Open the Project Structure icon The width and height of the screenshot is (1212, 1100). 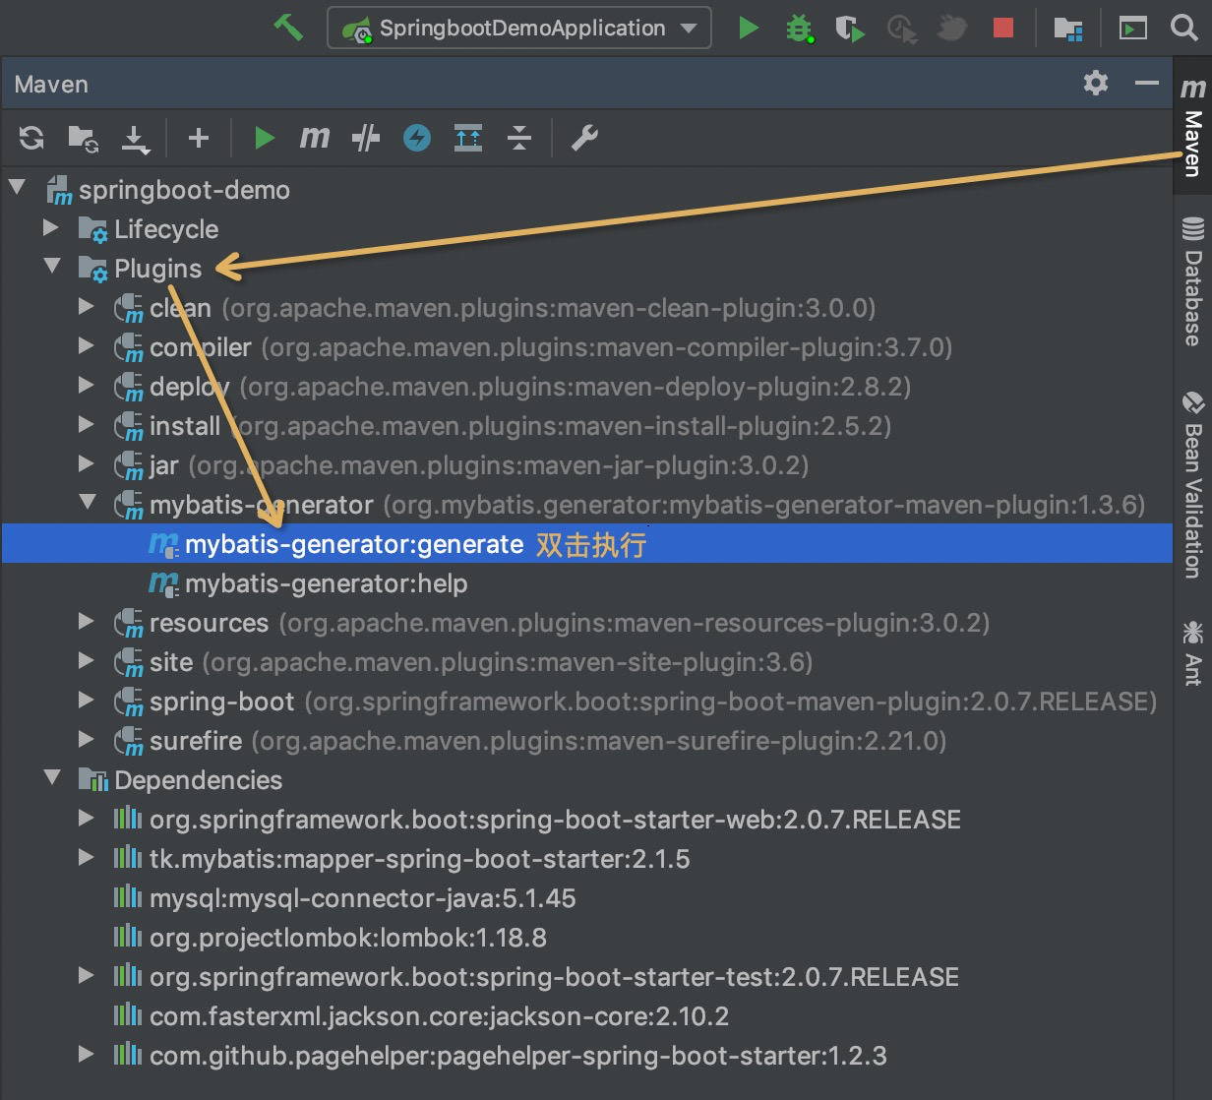[1068, 29]
